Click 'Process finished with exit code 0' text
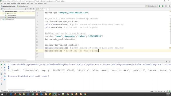This screenshot has height=96, width=171. (29, 76)
